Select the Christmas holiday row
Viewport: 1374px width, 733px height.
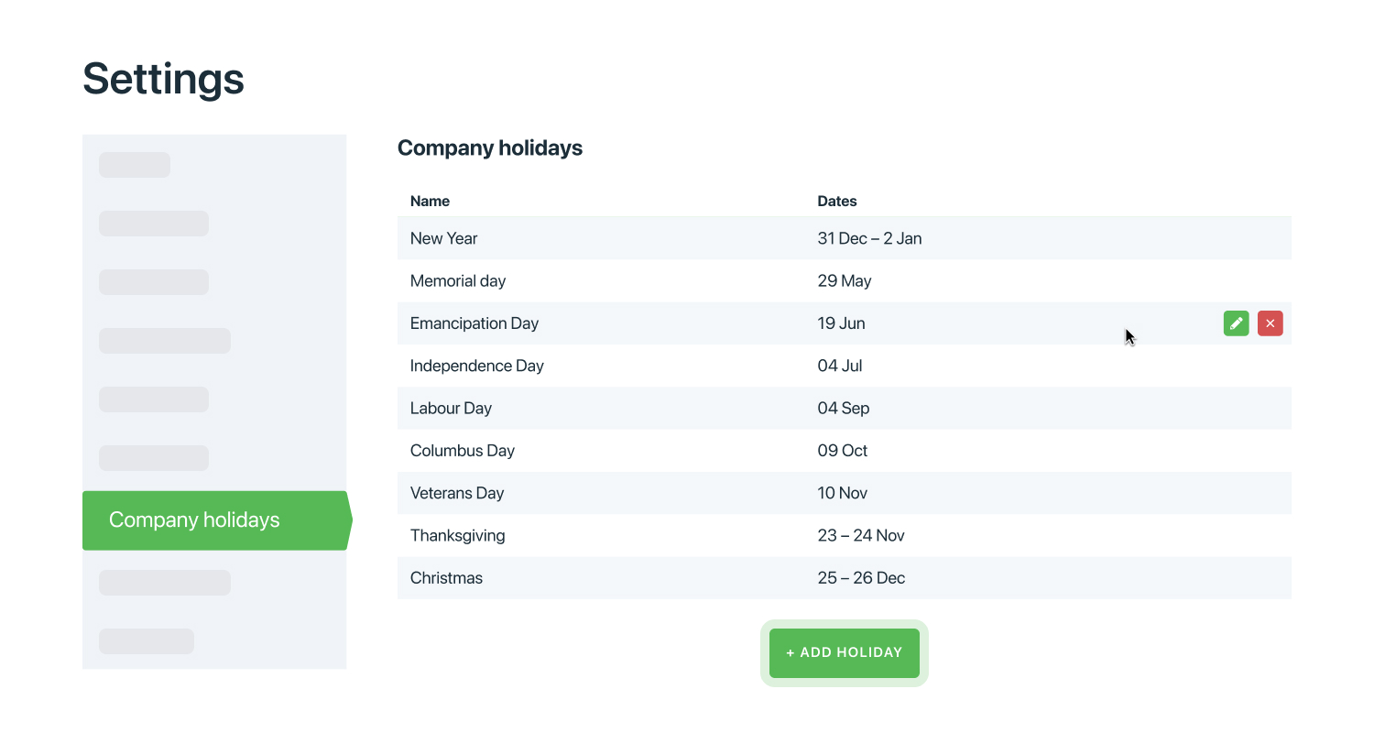(x=446, y=578)
